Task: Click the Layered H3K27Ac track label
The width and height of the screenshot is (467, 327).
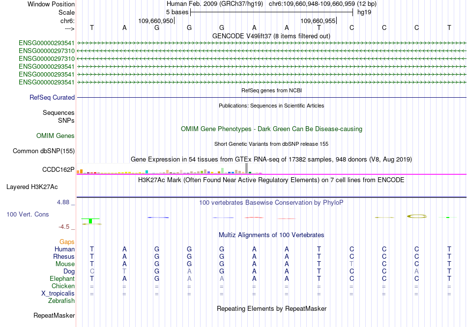Action: (x=32, y=187)
